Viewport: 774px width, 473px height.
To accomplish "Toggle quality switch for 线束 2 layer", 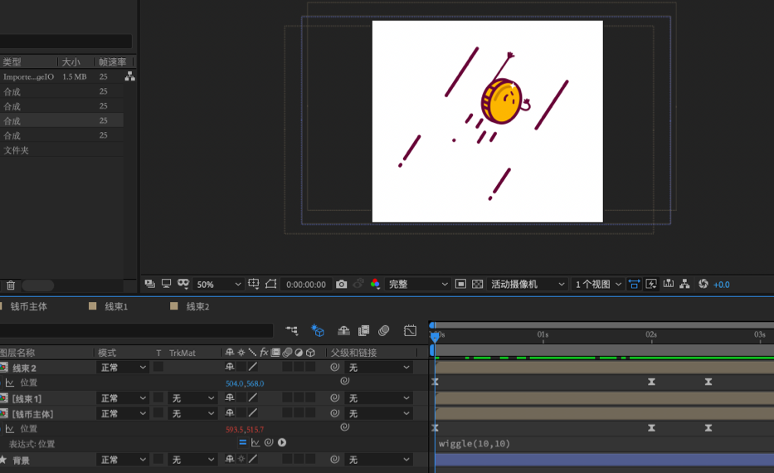I will click(x=253, y=367).
